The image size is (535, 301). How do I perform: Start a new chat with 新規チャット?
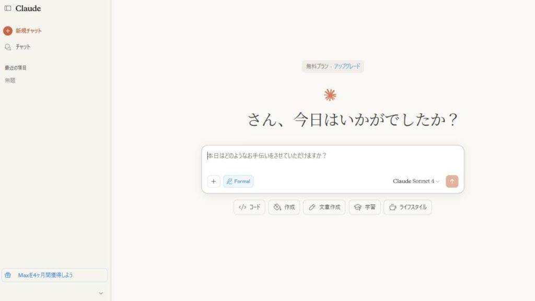22,31
